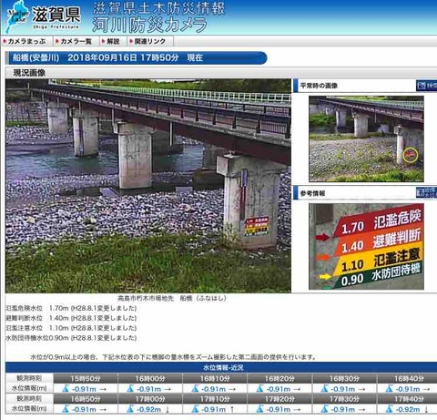Viewport: 437px width, 420px height.
Task: Click the water level icon for 17時10分
Action: pos(195,409)
